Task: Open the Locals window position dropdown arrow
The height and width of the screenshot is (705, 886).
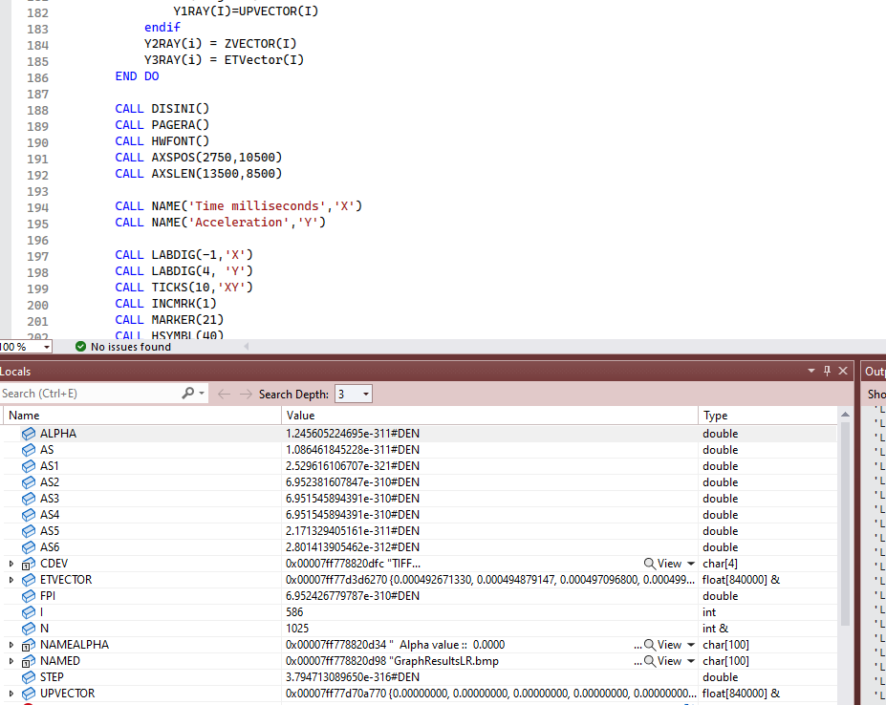Action: [x=811, y=371]
